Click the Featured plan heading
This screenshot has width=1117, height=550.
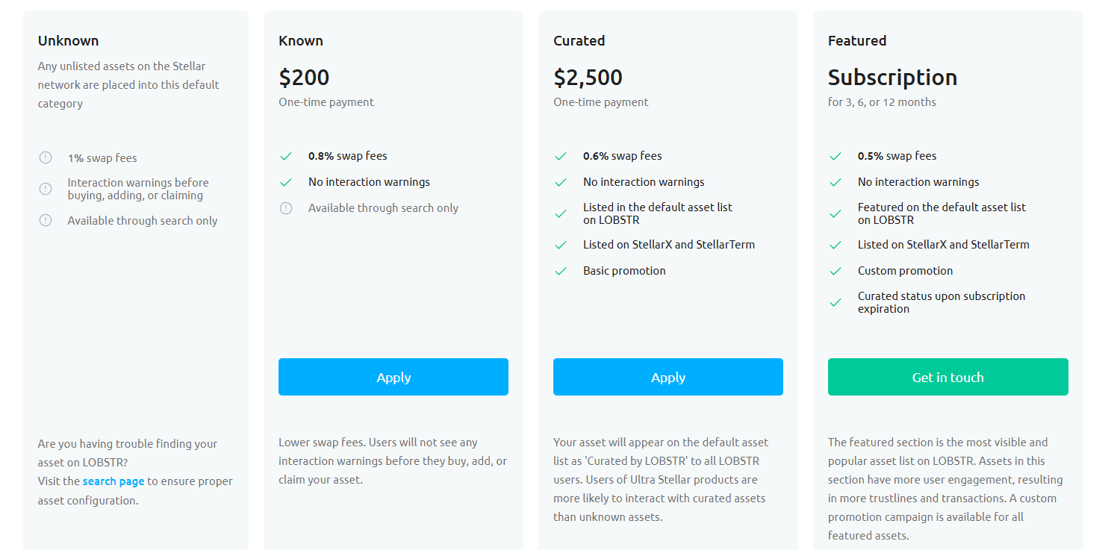(x=857, y=41)
